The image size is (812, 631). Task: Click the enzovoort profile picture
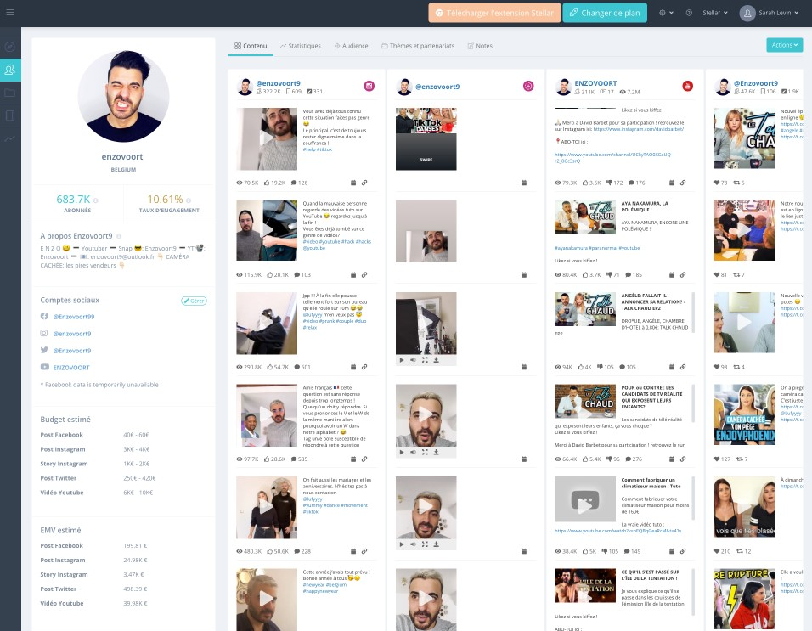123,96
